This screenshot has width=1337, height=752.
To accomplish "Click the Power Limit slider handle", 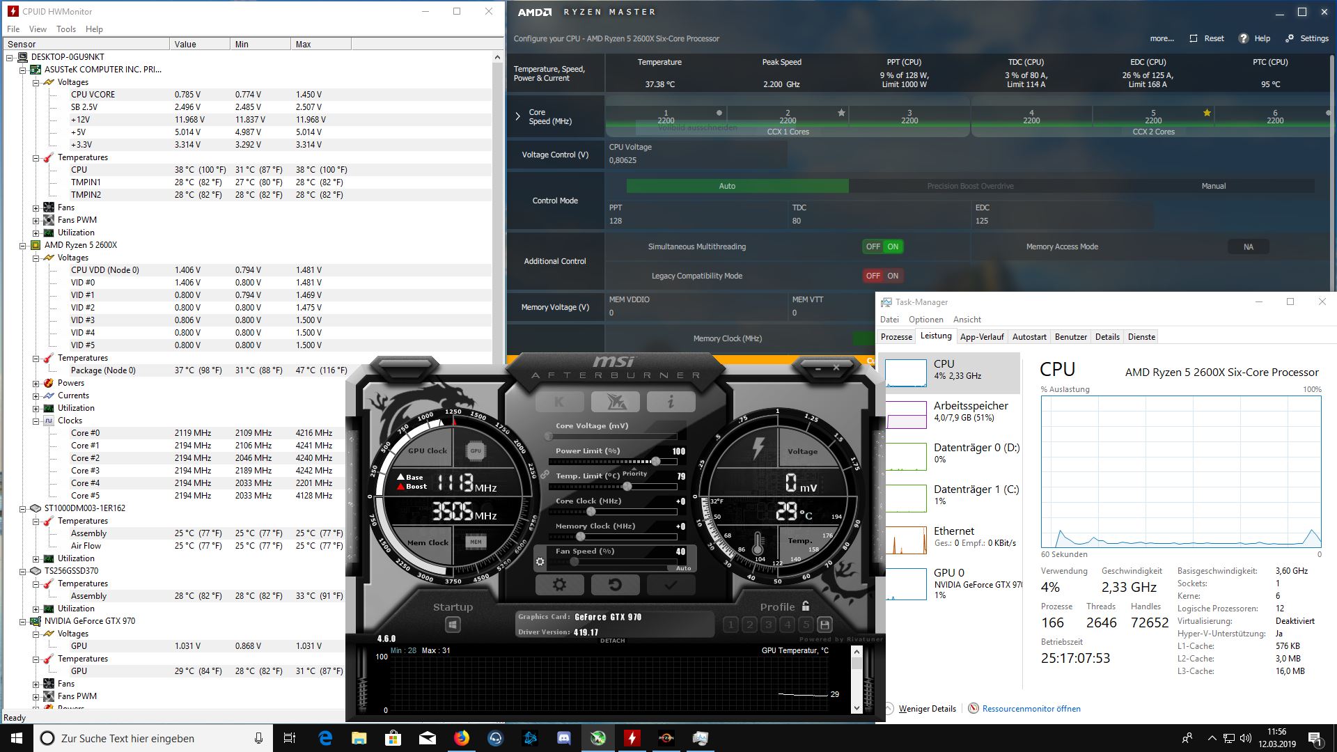I will click(x=655, y=462).
